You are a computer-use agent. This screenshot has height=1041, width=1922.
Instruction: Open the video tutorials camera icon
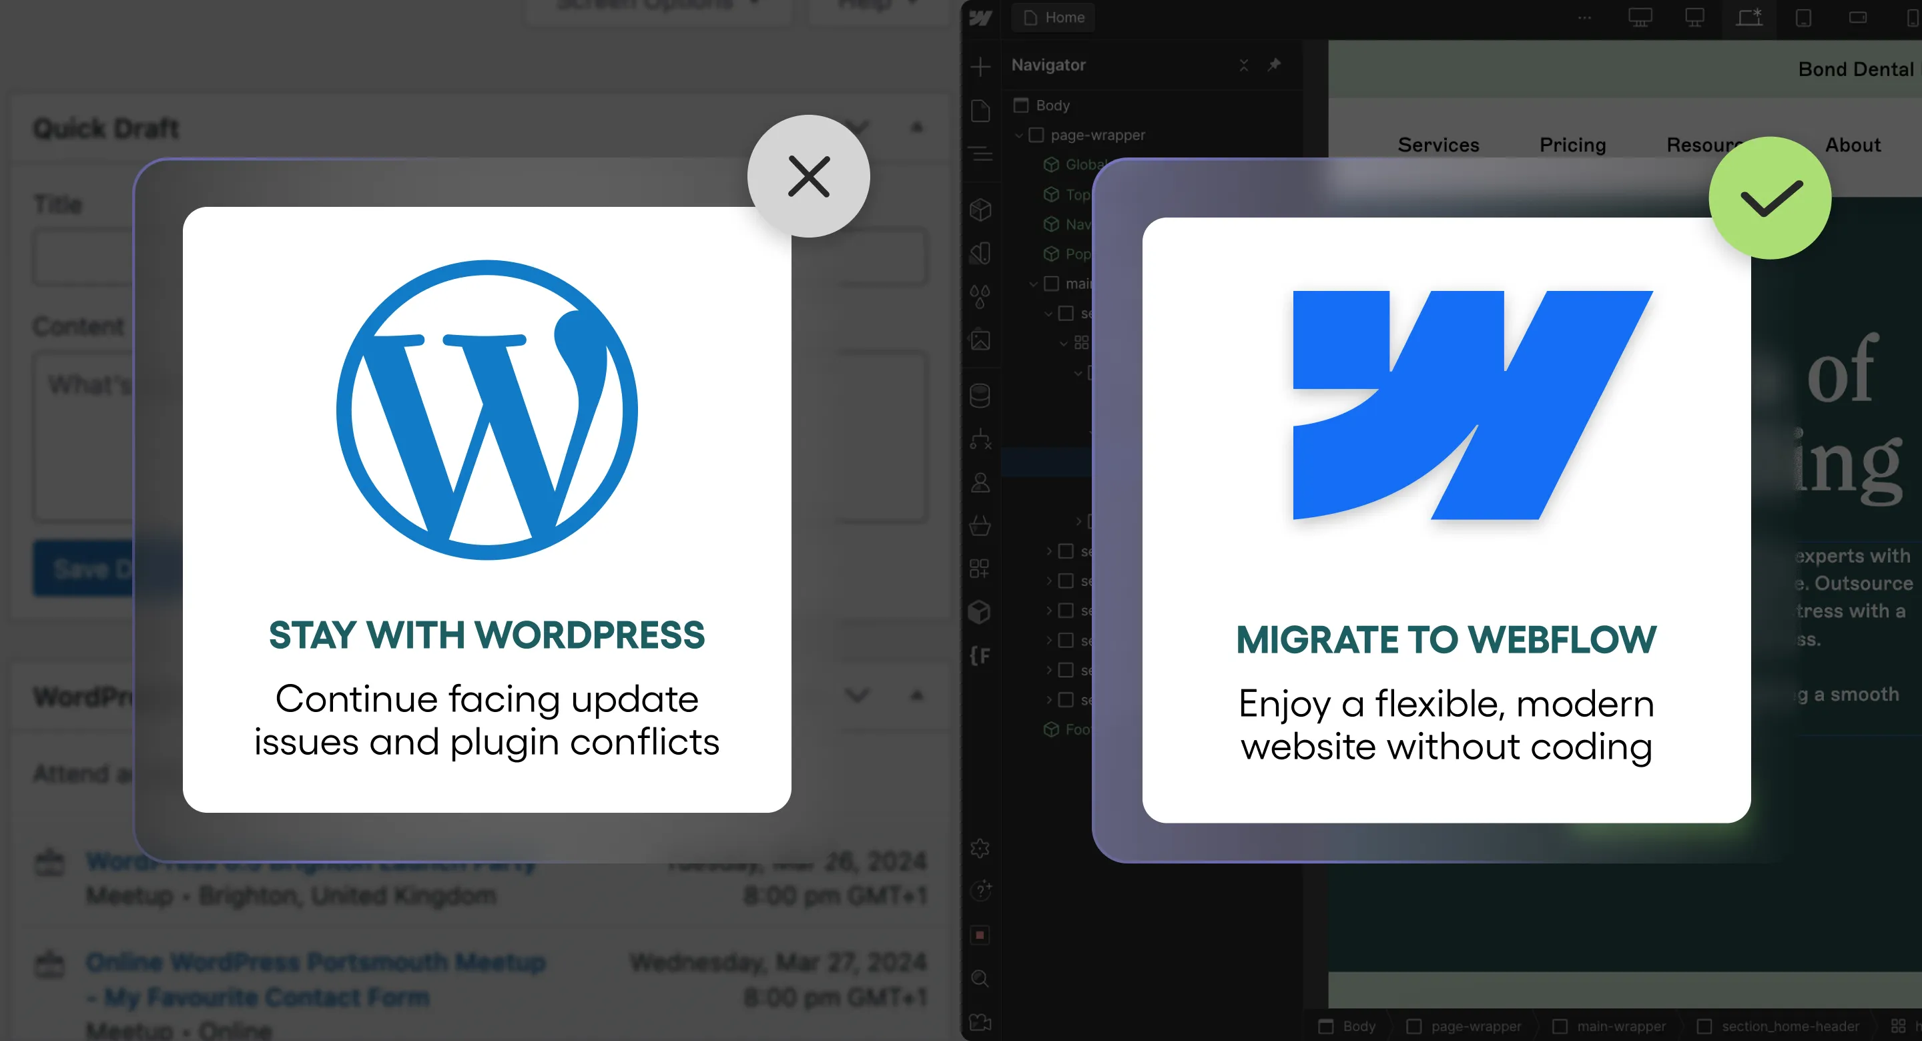coord(980,1022)
